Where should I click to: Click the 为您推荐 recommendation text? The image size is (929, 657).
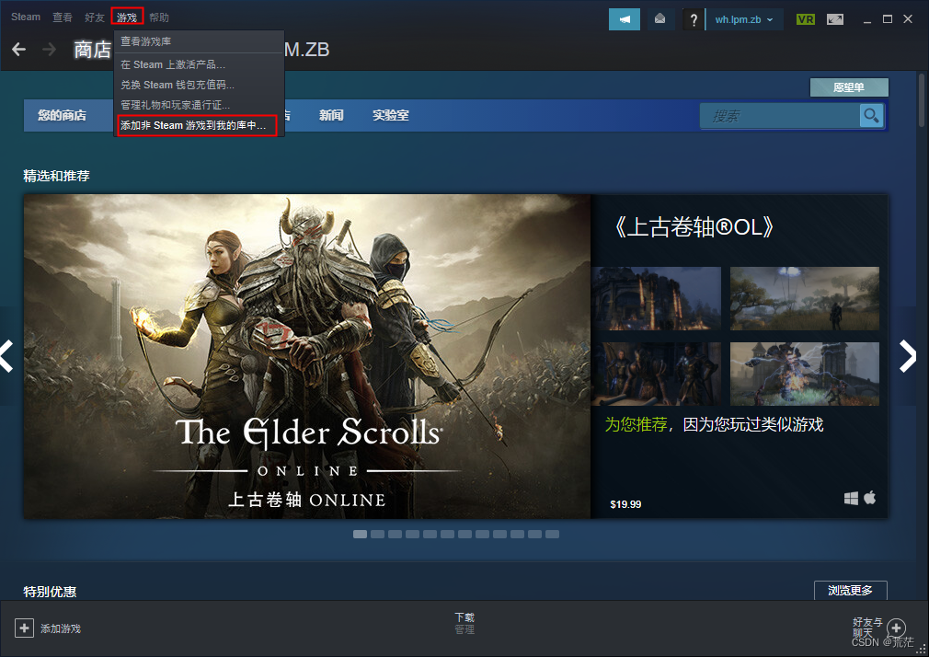(x=636, y=424)
